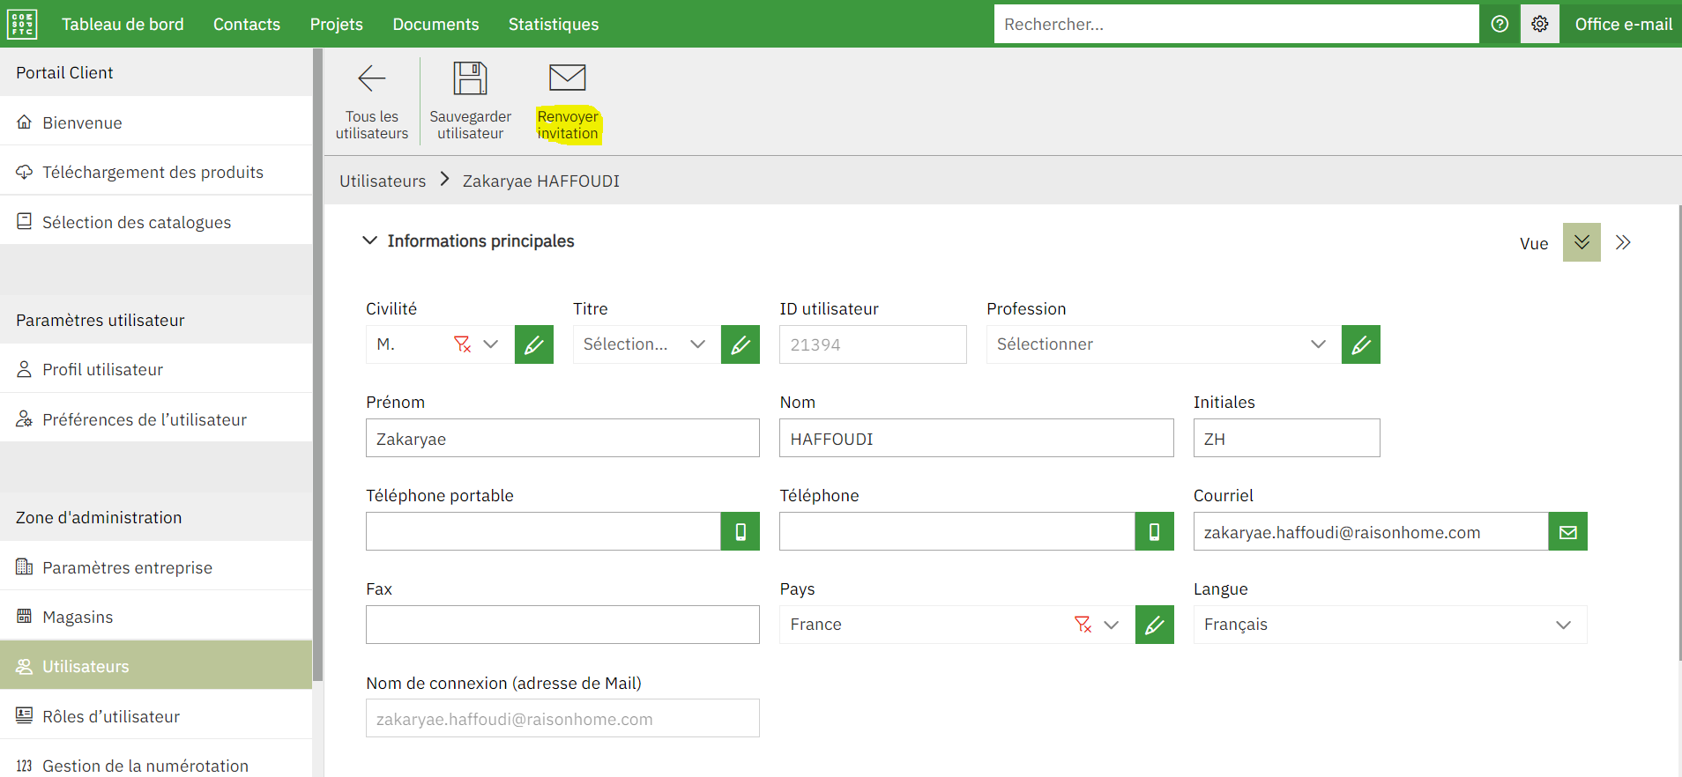Toggle the green Vue double-chevron button

(1582, 242)
